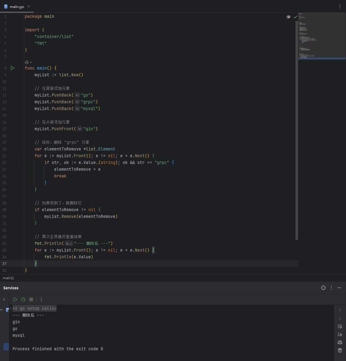This screenshot has height=361, width=346.
Task: Click Process finished exit code line
Action: [58, 349]
